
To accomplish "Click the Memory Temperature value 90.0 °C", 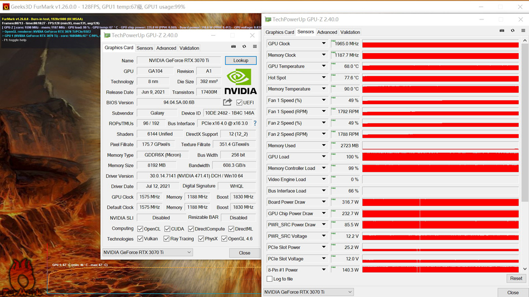I will [x=345, y=89].
